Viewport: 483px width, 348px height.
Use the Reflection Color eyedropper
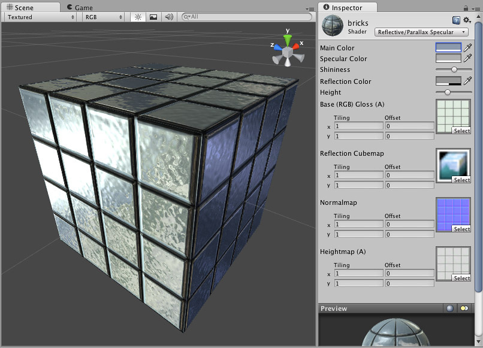click(468, 81)
